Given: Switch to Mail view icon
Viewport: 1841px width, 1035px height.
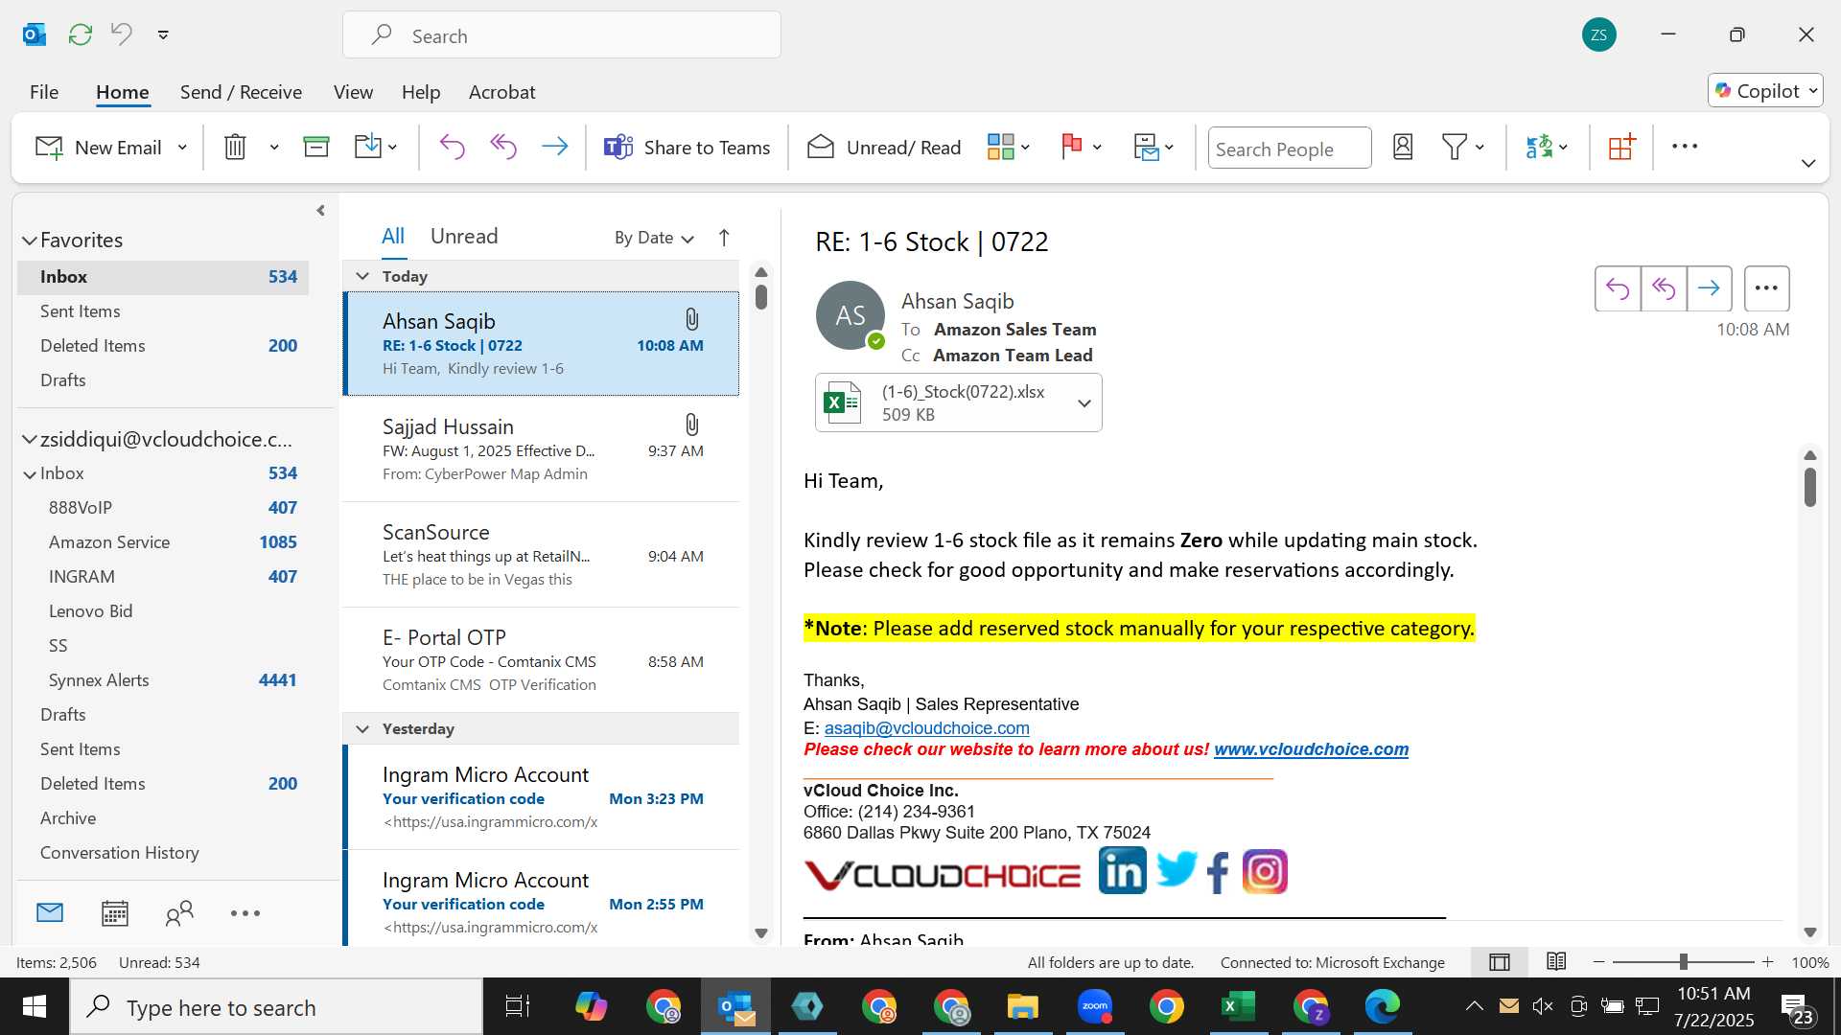Looking at the screenshot, I should [50, 912].
